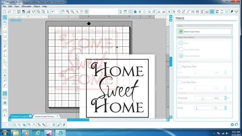Click the Paste clipboard icon
Screen dimensions: 242x136
coord(43,12)
